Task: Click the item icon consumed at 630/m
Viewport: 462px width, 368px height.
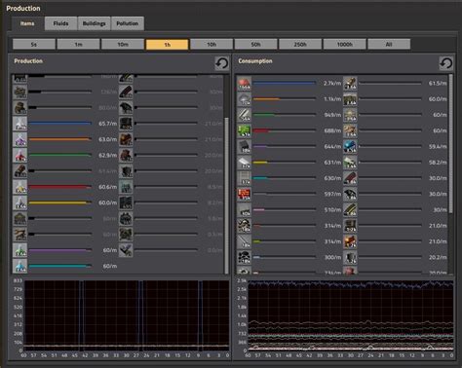Action: tap(244, 178)
